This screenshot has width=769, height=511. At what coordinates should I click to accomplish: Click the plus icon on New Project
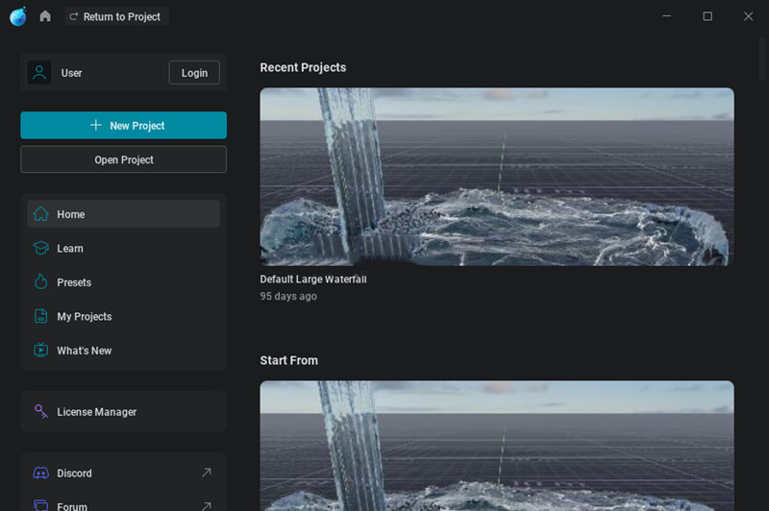[96, 125]
